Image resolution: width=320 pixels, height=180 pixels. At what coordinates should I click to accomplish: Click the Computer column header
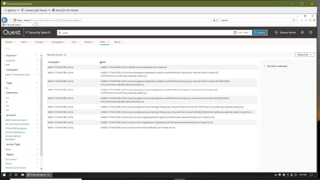pyautogui.click(x=53, y=62)
